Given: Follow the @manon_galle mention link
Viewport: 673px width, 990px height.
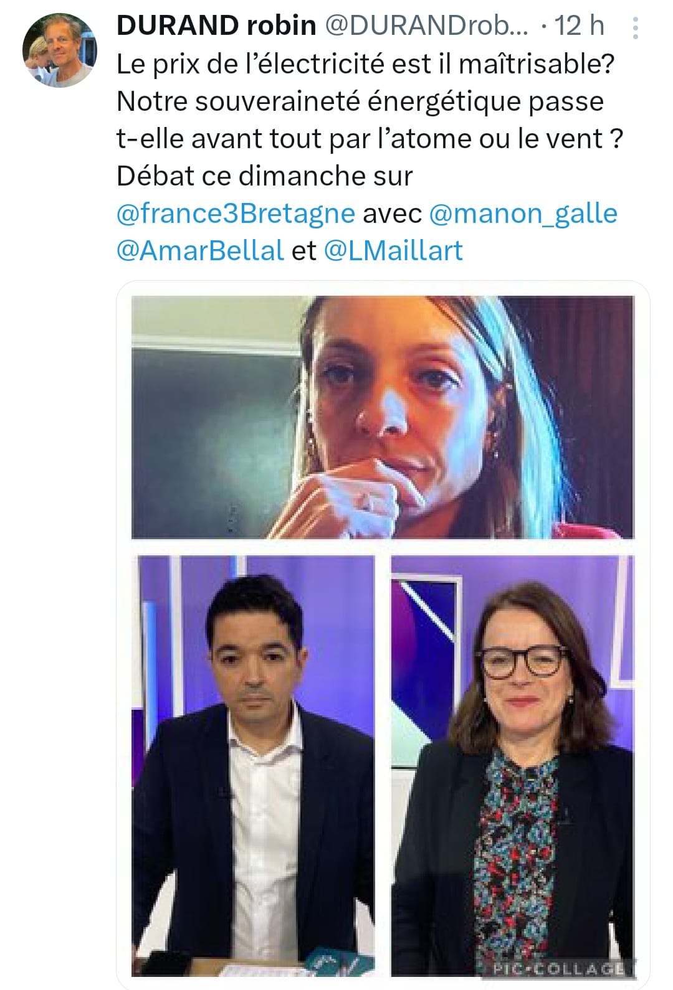Looking at the screenshot, I should [523, 214].
